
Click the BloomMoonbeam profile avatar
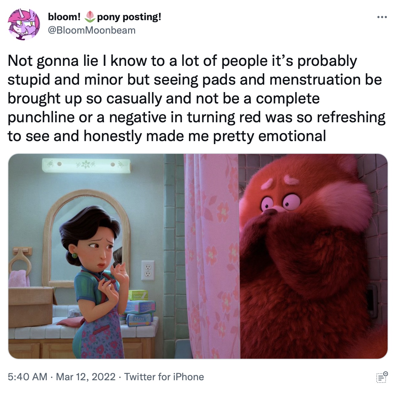[24, 24]
